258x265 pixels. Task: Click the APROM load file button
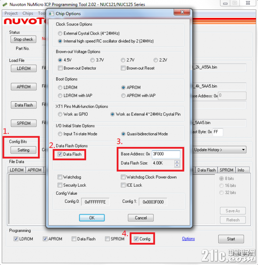pyautogui.click(x=24, y=87)
